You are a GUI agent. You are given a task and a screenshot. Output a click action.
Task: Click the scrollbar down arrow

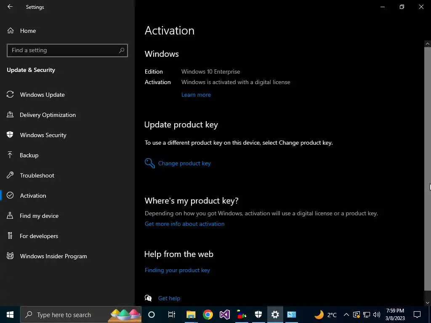coord(428,303)
